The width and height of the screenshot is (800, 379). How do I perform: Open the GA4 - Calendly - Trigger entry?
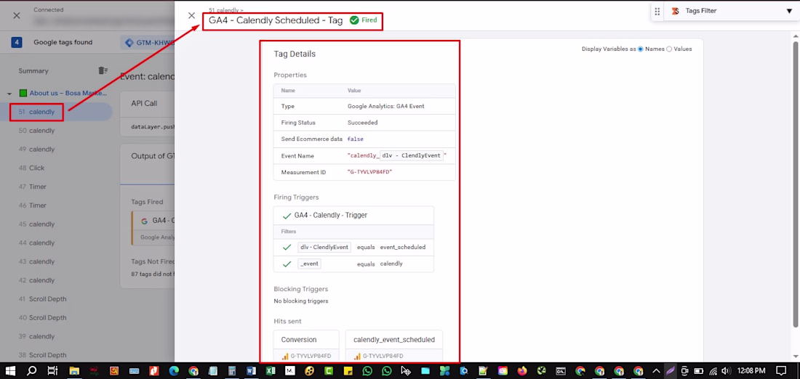tap(353, 216)
